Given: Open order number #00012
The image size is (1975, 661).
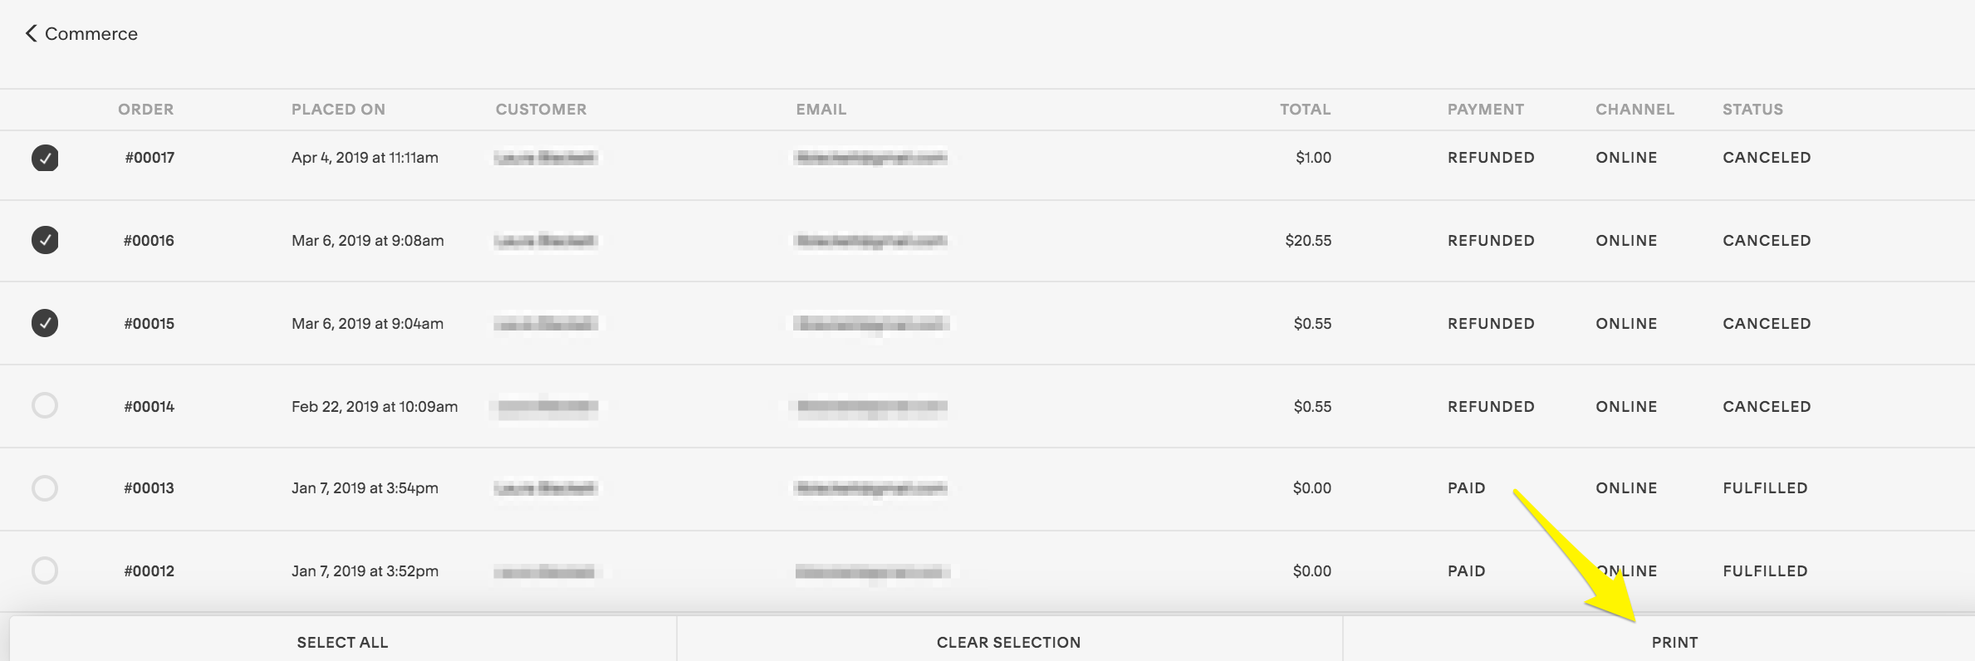Looking at the screenshot, I should click(149, 571).
